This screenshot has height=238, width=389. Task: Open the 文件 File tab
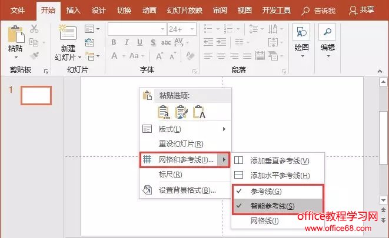pyautogui.click(x=18, y=11)
